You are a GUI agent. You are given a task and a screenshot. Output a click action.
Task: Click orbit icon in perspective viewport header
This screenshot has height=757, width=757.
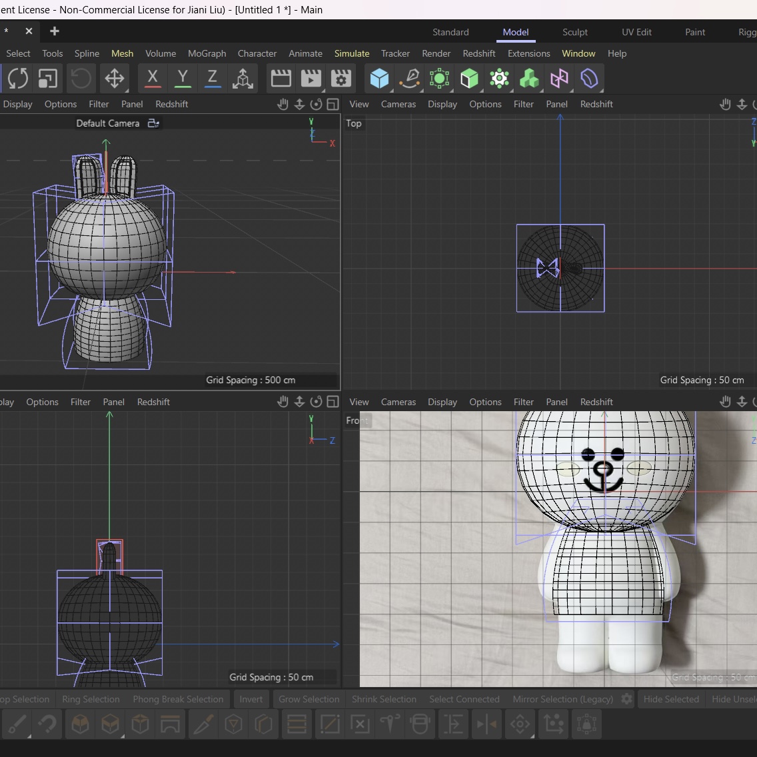coord(317,104)
